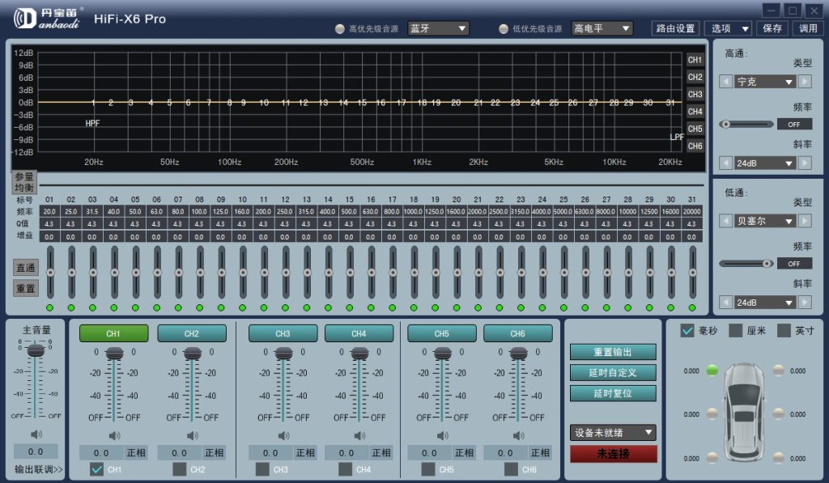Image resolution: width=829 pixels, height=483 pixels.
Task: Click next arrow for 低通 斜率
Action: 805,303
